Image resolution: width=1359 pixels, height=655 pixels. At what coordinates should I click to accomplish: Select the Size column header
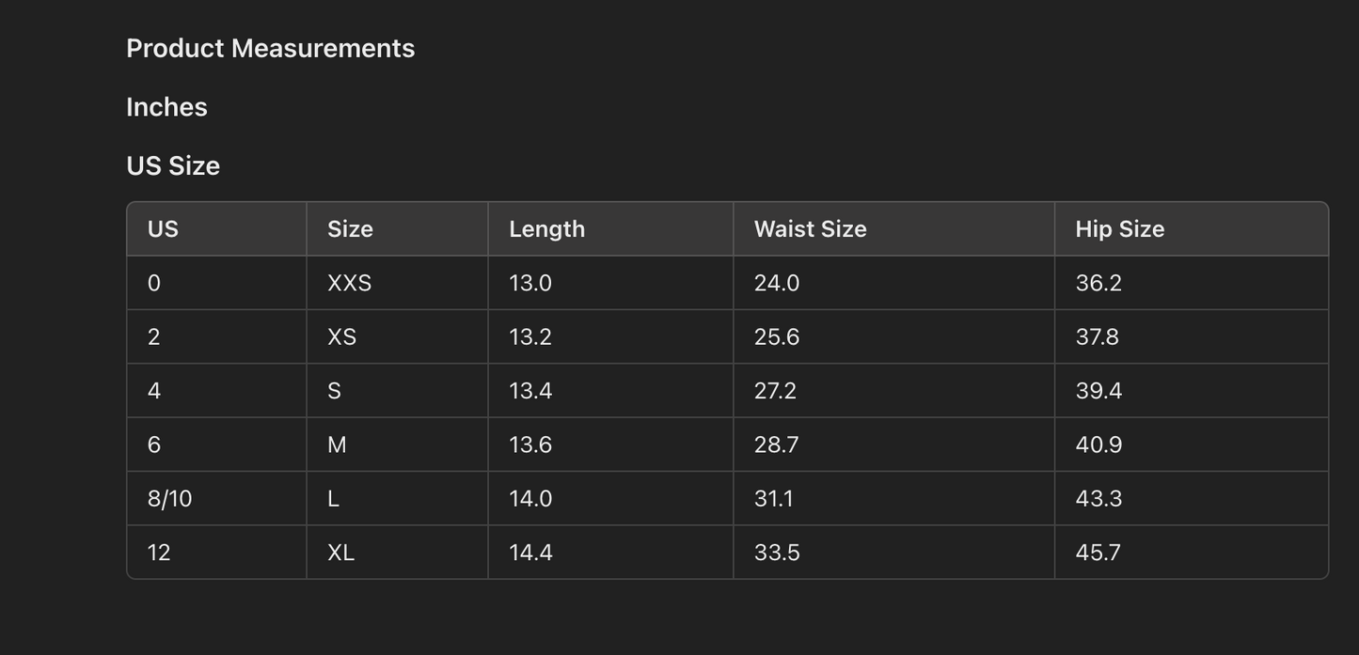(350, 229)
